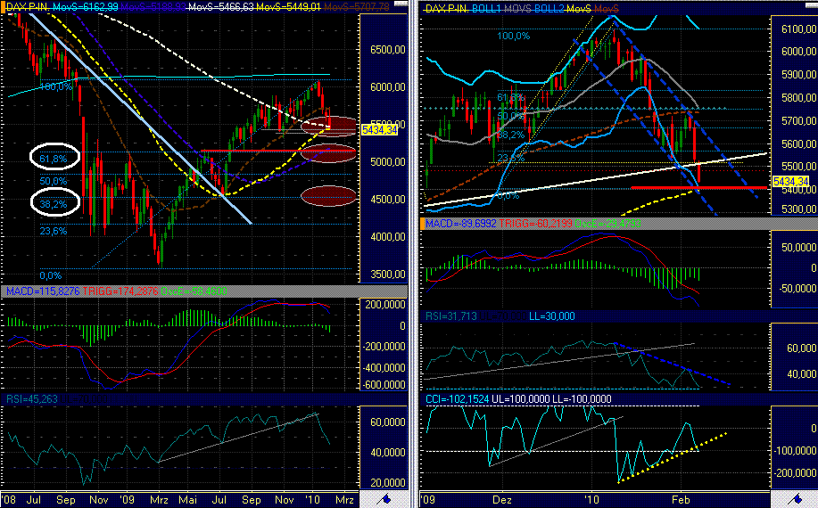The height and width of the screenshot is (508, 818).
Task: Click the MovS=6162,99 indicator label
Action: (x=86, y=7)
